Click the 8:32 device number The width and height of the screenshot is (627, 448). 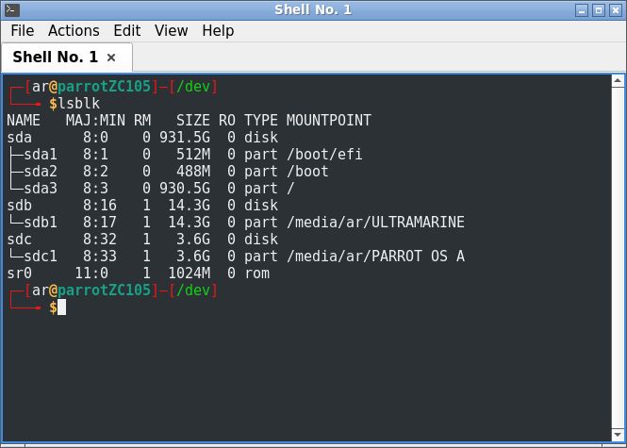tap(100, 240)
